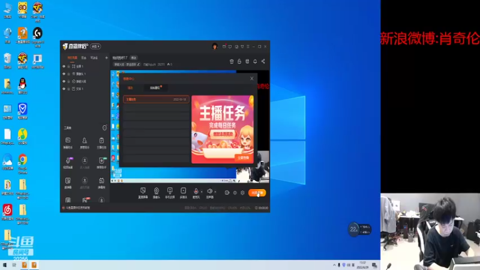Screen dimensions: 480x270
Task: Switch to the third scene tab
Action: pyautogui.click(x=94, y=58)
